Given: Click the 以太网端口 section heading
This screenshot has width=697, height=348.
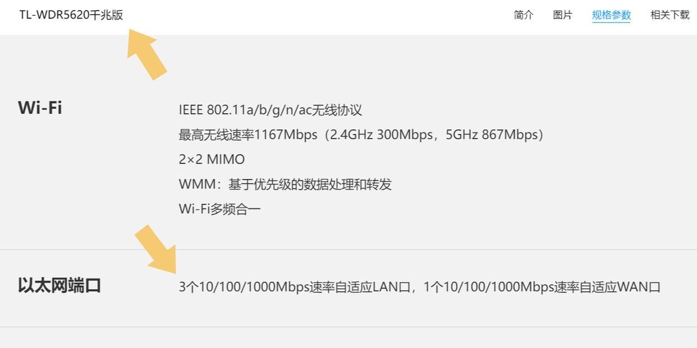Looking at the screenshot, I should (x=59, y=285).
